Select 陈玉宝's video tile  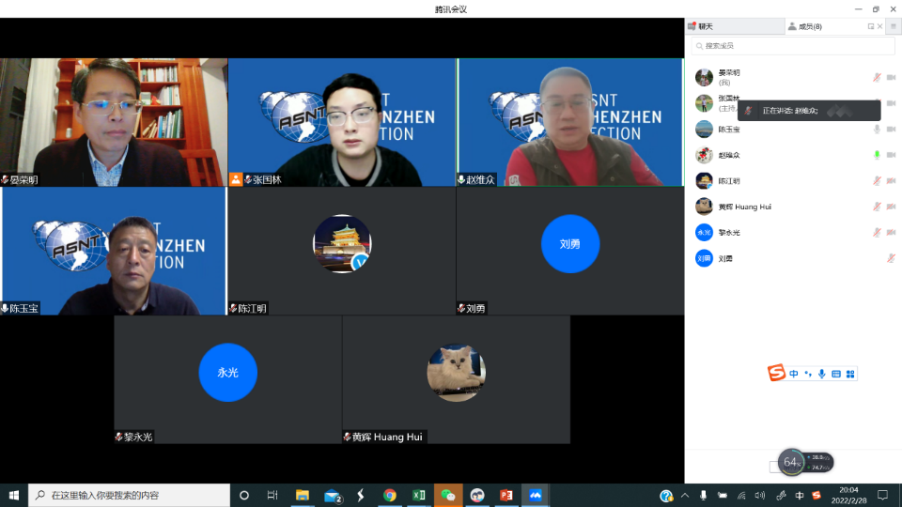pos(114,251)
